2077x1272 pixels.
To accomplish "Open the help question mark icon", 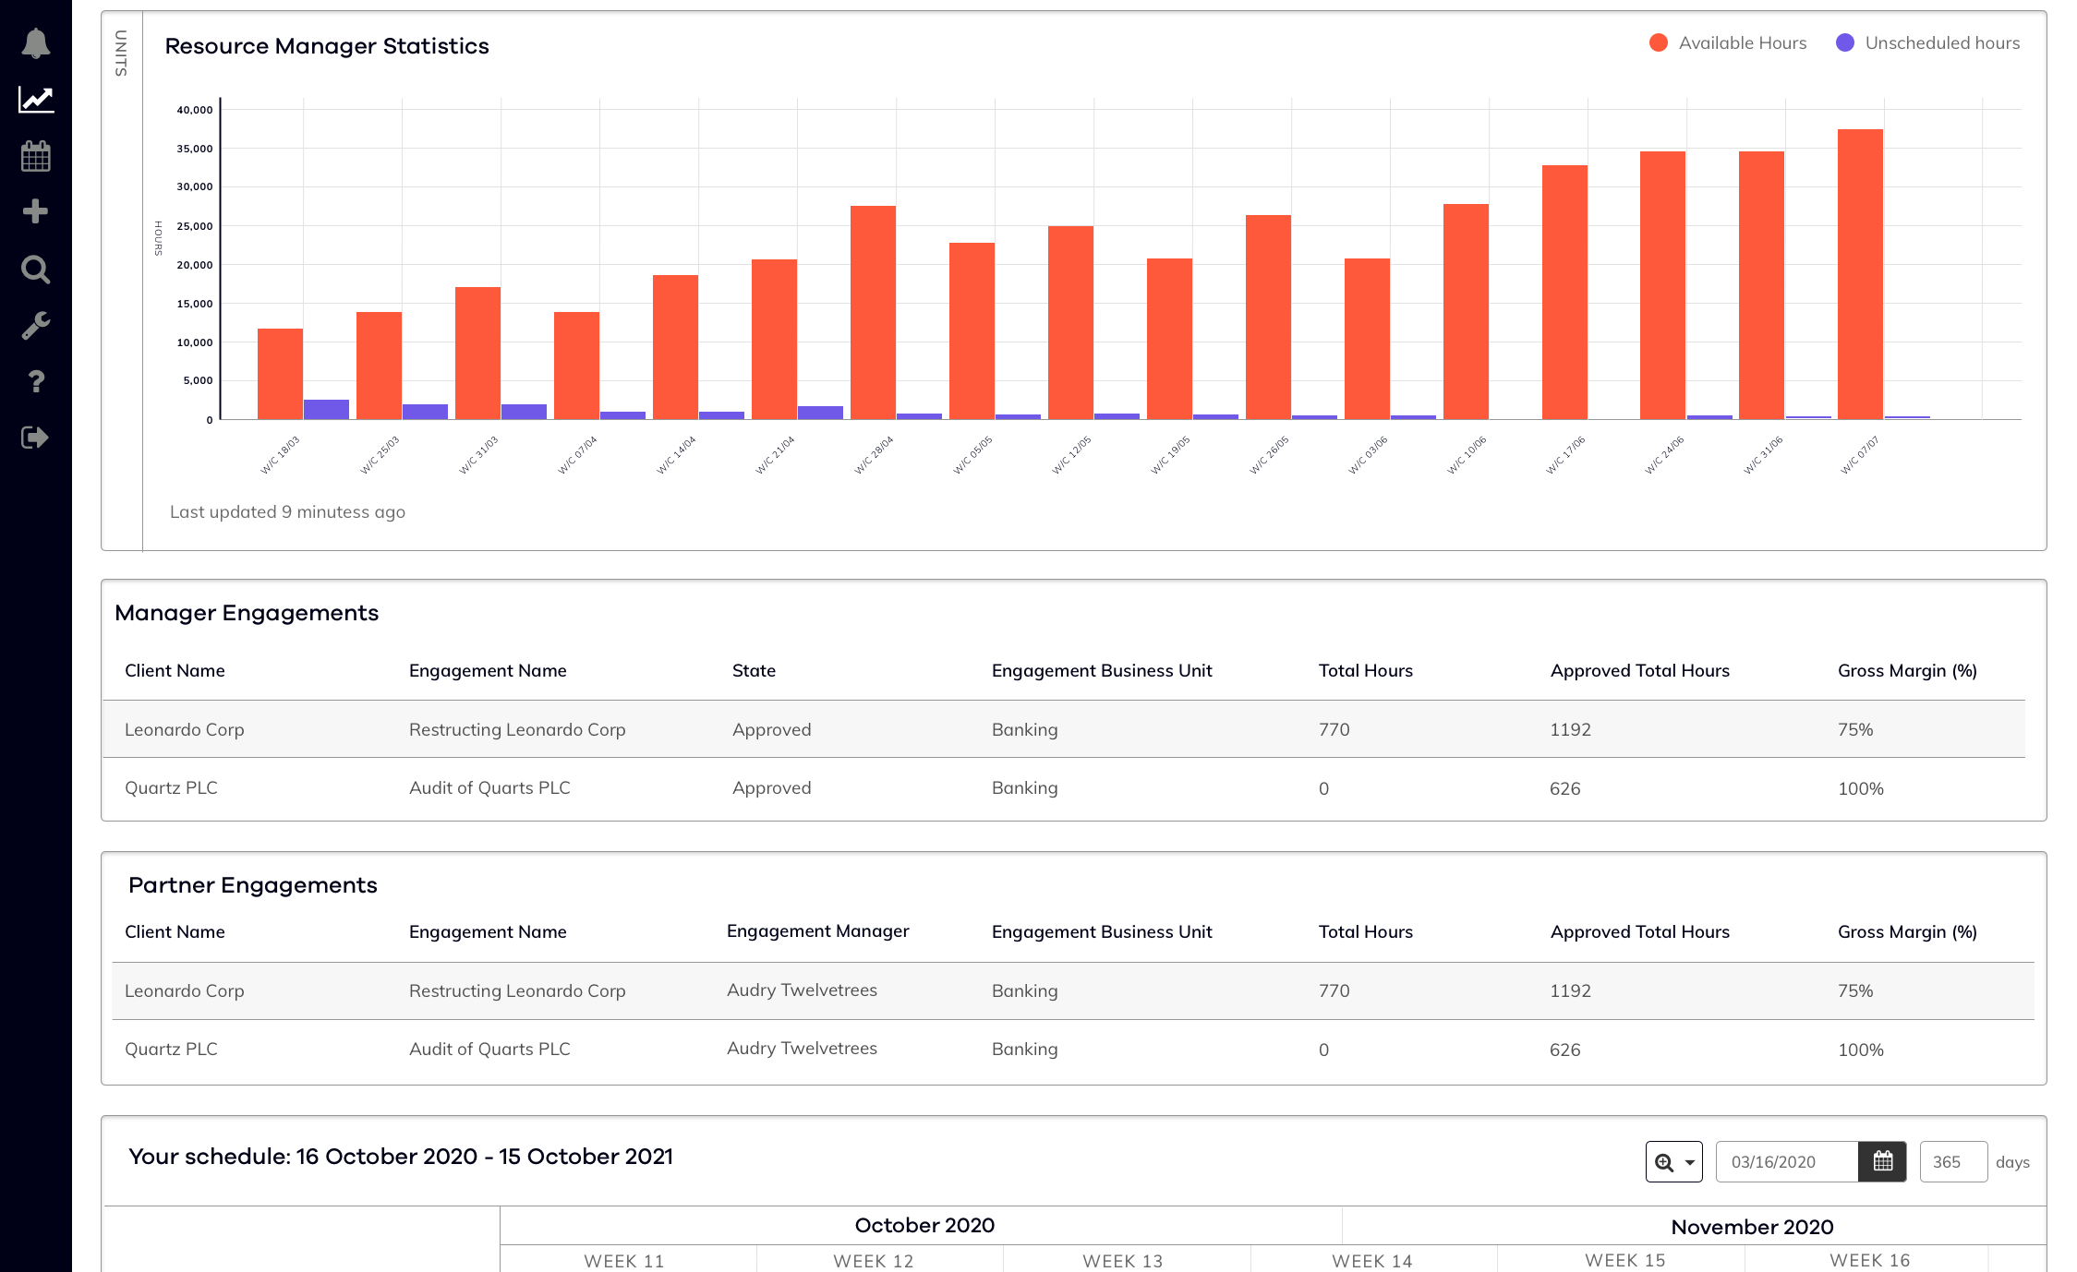I will click(x=35, y=381).
